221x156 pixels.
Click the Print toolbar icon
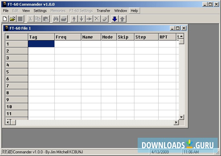click(x=64, y=19)
